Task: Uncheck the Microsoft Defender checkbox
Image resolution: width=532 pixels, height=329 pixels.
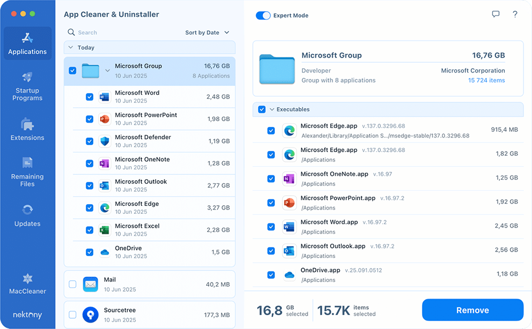Action: point(89,141)
